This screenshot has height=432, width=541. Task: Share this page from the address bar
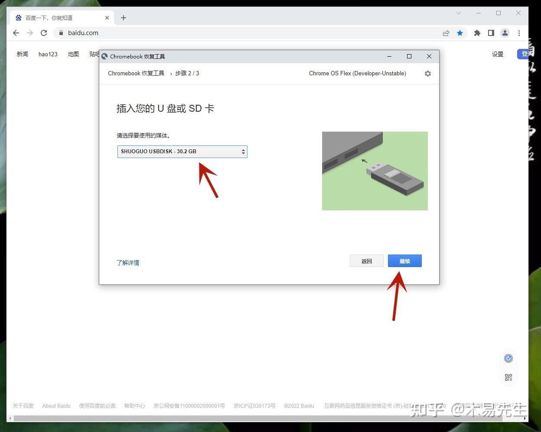(446, 33)
